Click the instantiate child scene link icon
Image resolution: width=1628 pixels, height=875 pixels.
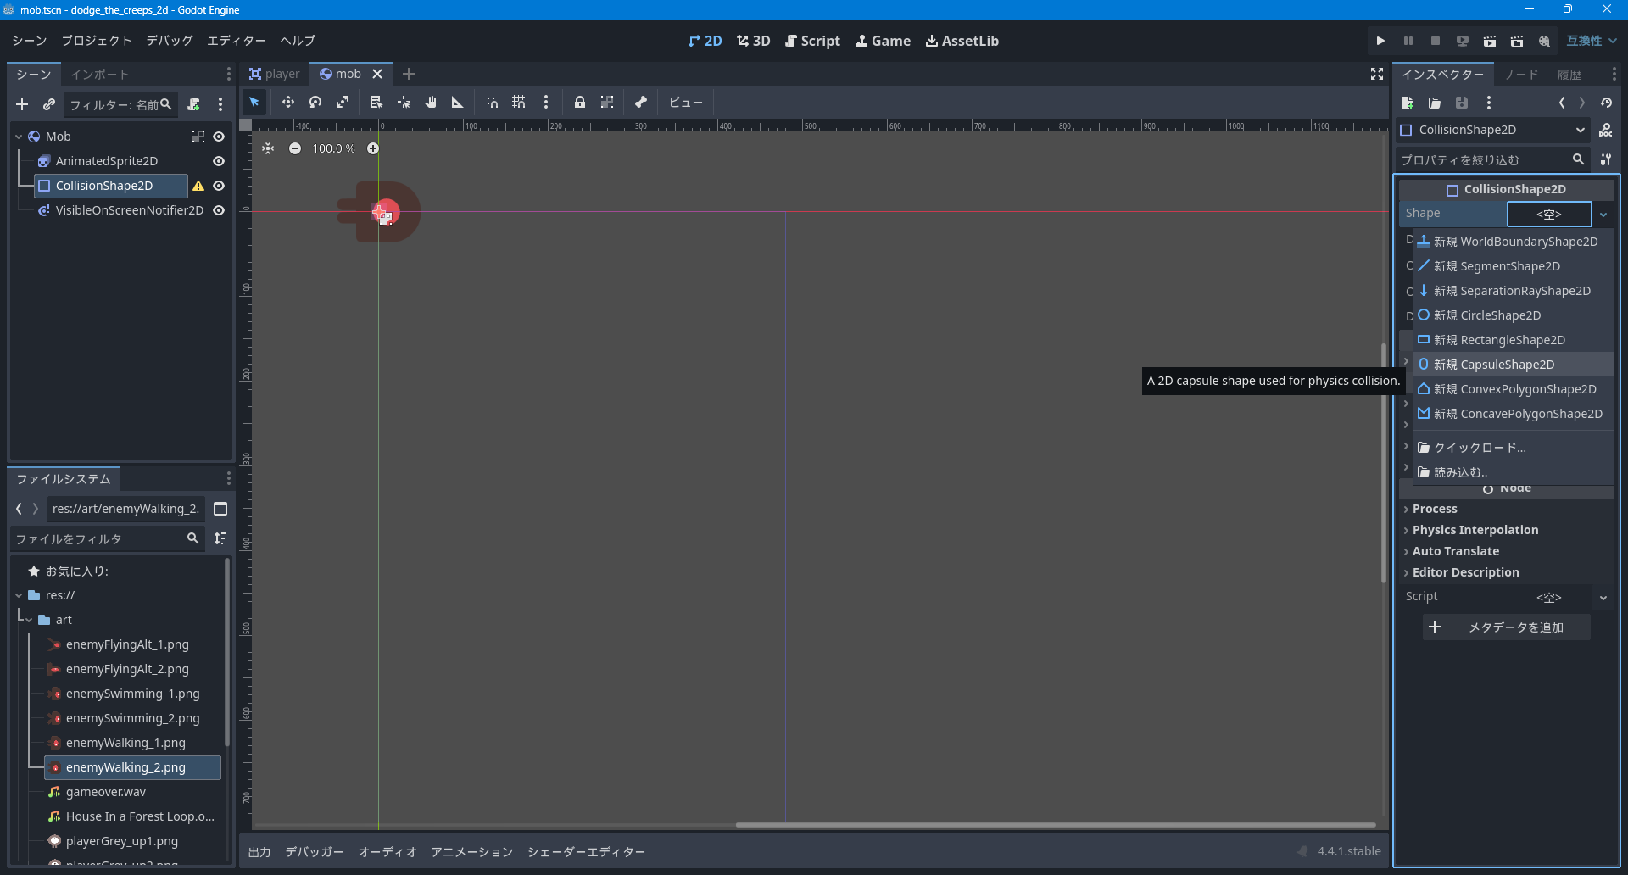tap(49, 104)
